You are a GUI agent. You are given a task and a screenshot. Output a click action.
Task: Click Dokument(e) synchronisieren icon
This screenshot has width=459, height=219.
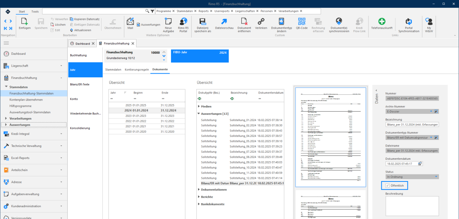tap(339, 21)
